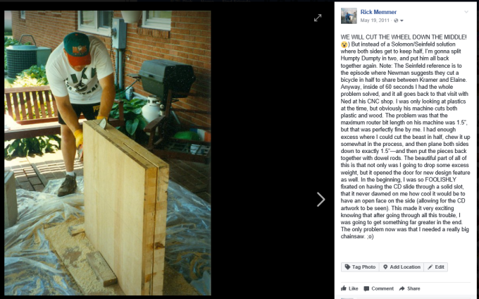
Task: Enter fullscreen with the expand arrows icon
Action: click(318, 18)
